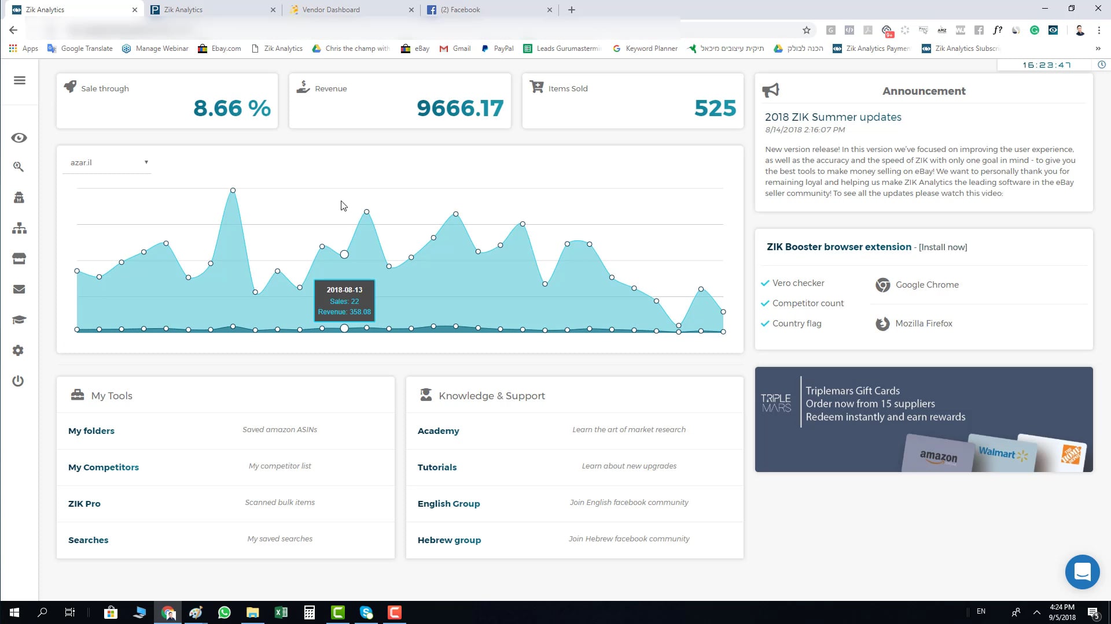Switch to the Vendor Dashboard tab
The image size is (1111, 624).
click(352, 10)
